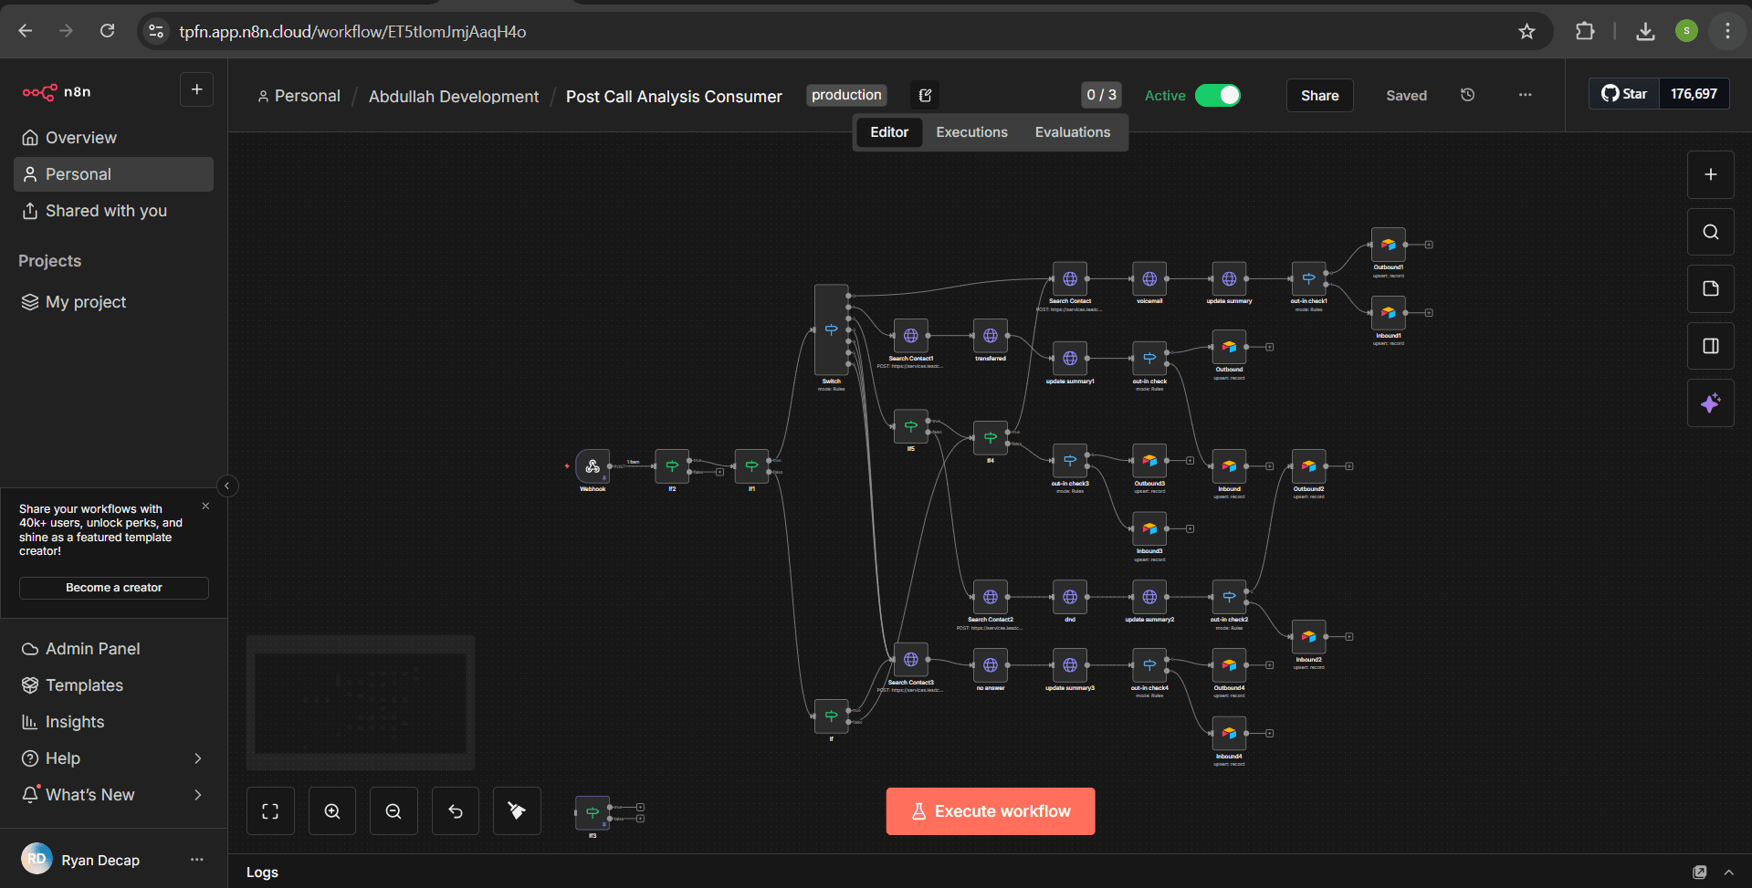Image resolution: width=1752 pixels, height=888 pixels.
Task: Click the Share button
Action: (x=1319, y=95)
